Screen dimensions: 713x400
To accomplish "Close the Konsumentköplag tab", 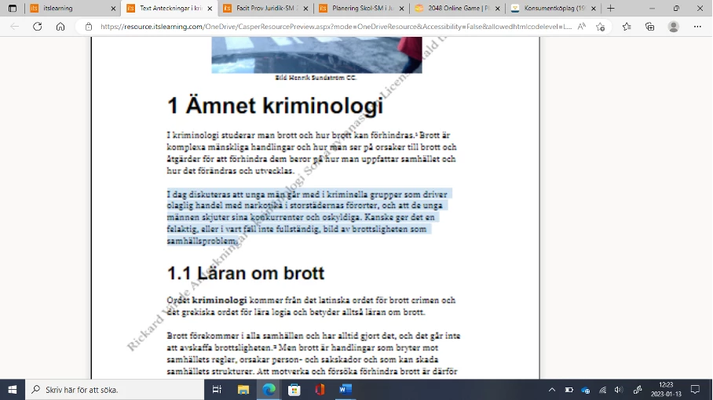I will (x=594, y=9).
